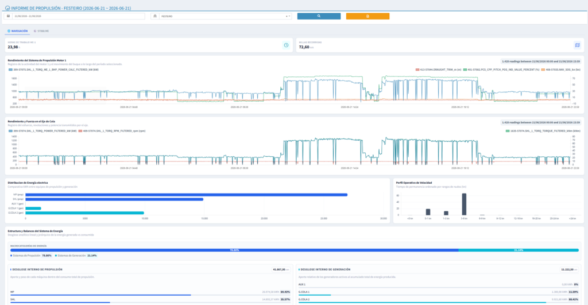Click the map icon in miles traveled card
Image resolution: width=588 pixels, height=305 pixels.
tap(577, 45)
